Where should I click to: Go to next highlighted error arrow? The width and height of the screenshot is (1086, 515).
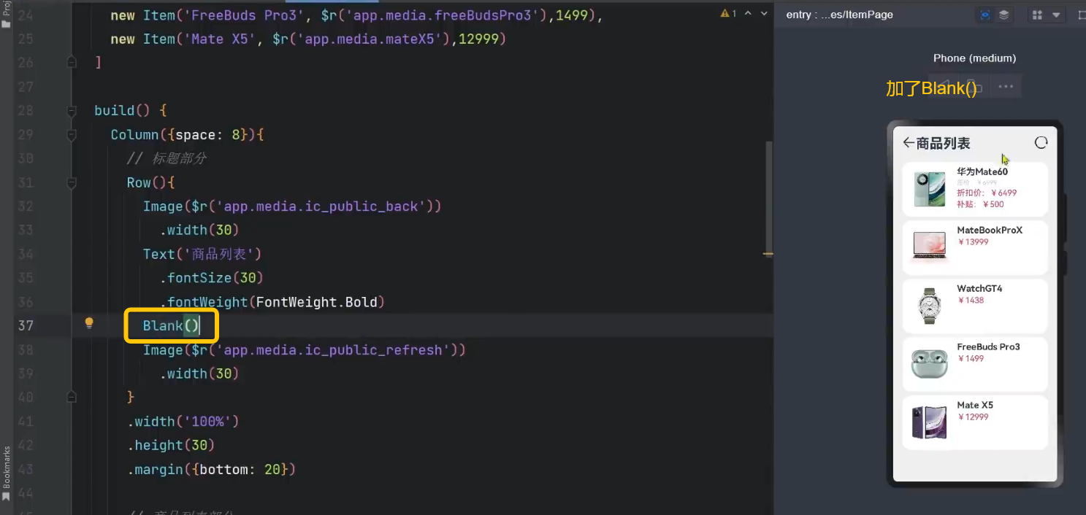pyautogui.click(x=764, y=14)
